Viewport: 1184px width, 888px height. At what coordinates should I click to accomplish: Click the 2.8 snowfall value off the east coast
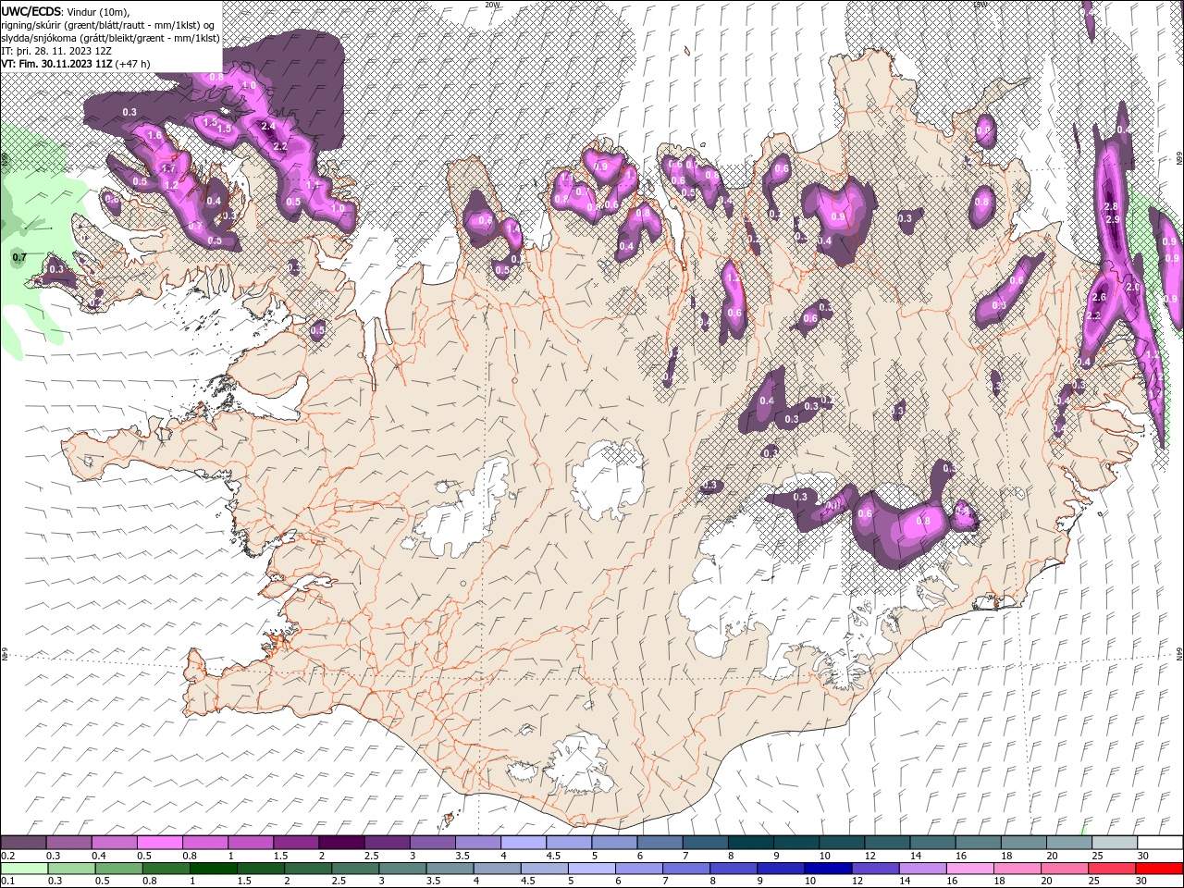(x=1112, y=206)
